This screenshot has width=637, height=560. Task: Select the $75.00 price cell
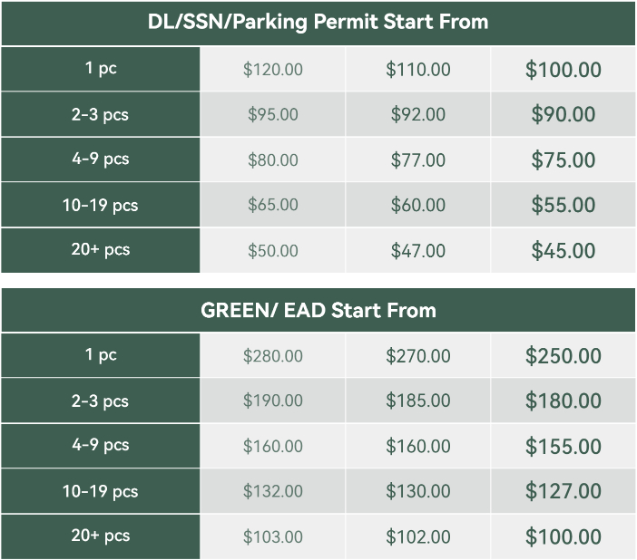click(563, 160)
